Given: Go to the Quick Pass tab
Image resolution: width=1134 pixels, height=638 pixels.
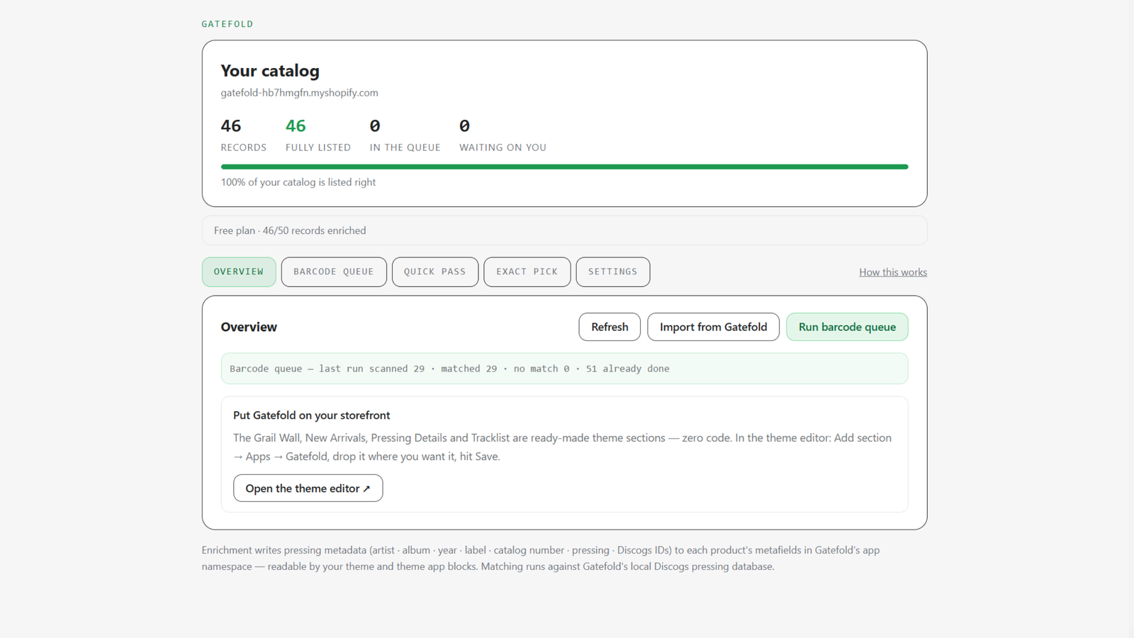Looking at the screenshot, I should tap(435, 272).
